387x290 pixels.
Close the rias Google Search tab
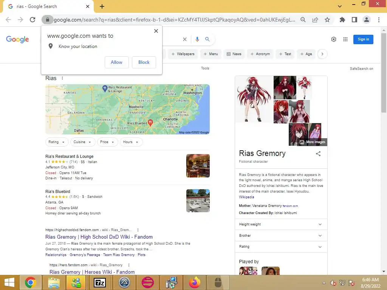tap(88, 6)
